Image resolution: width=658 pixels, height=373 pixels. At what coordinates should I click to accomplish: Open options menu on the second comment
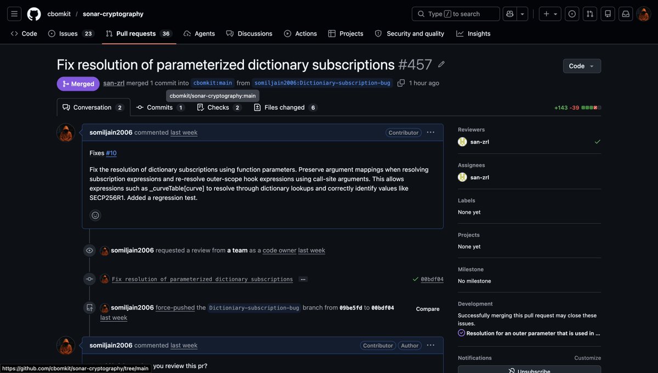430,345
